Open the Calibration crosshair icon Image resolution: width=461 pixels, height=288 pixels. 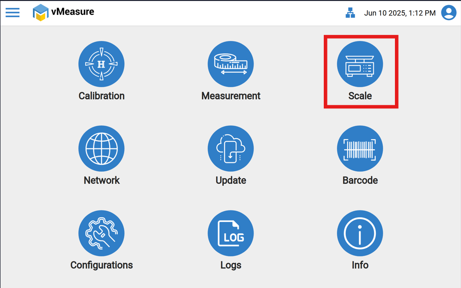(101, 64)
